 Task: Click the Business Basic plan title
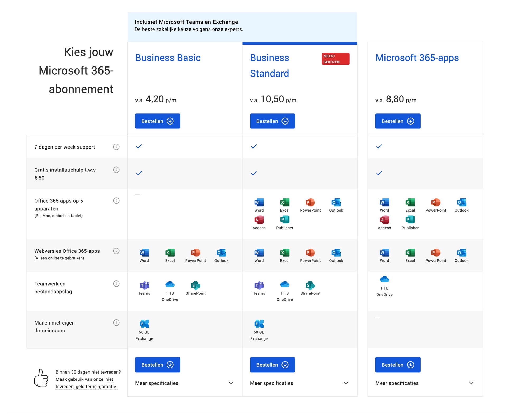(168, 58)
